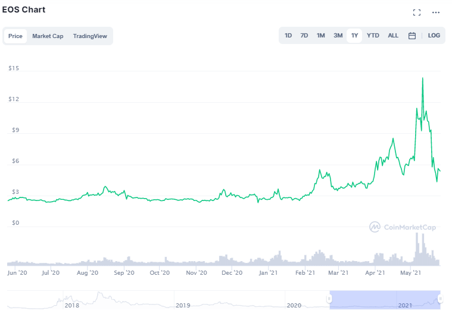Select the 1M time range

point(321,36)
